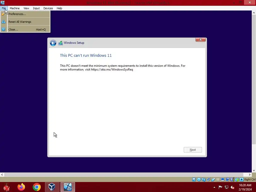Launch Google Chrome from the taskbar
This screenshot has height=192, width=256.
36,187
